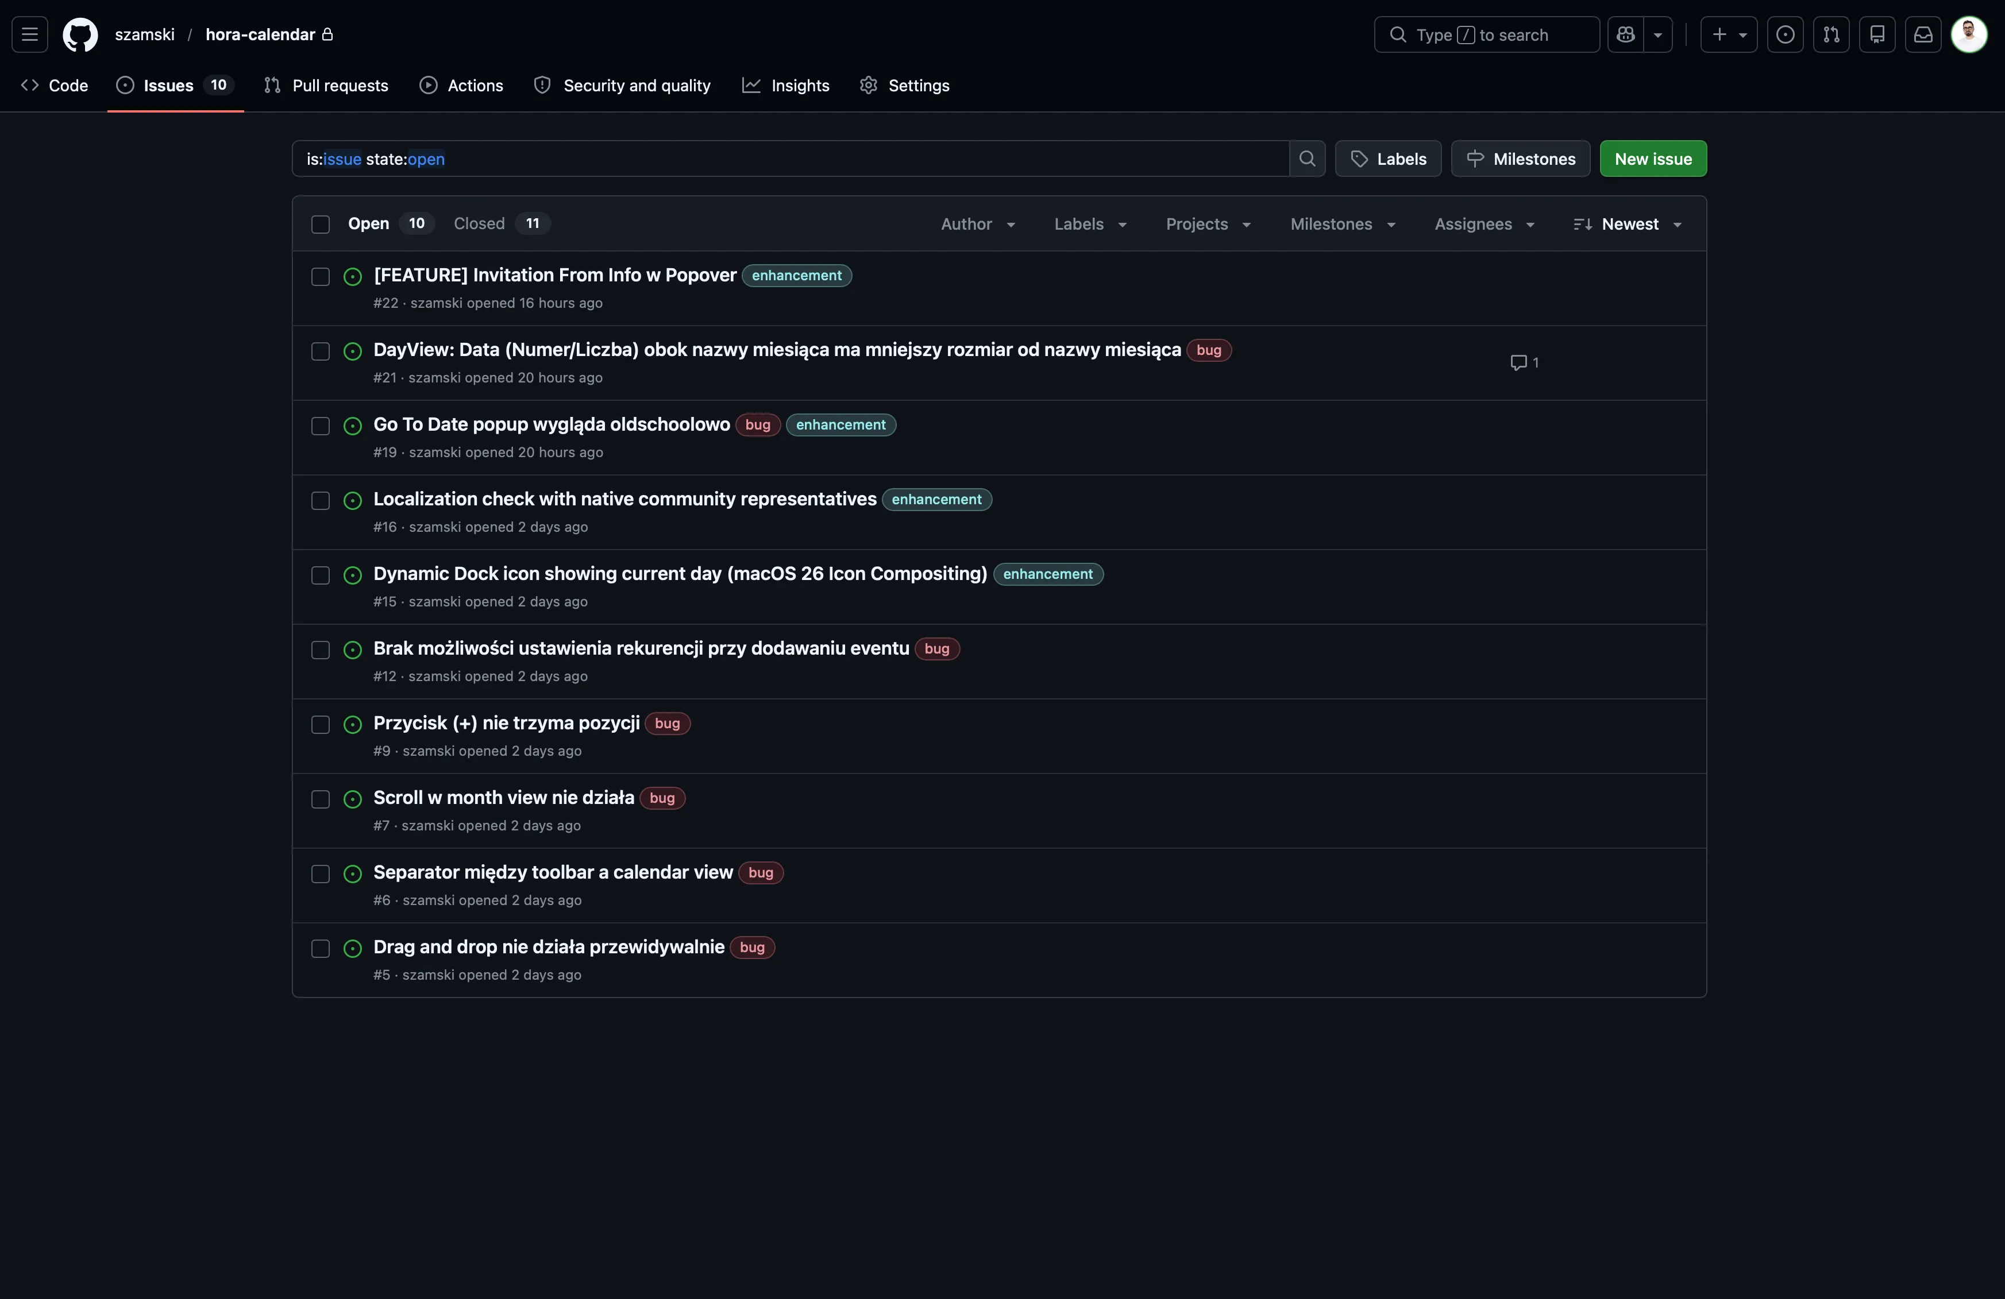
Task: Open the GitHub home via the logo icon
Action: [80, 34]
